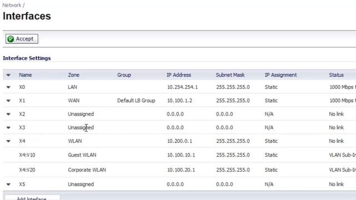Image resolution: width=356 pixels, height=200 pixels.
Task: Click the Interface Settings section heading
Action: 27,58
